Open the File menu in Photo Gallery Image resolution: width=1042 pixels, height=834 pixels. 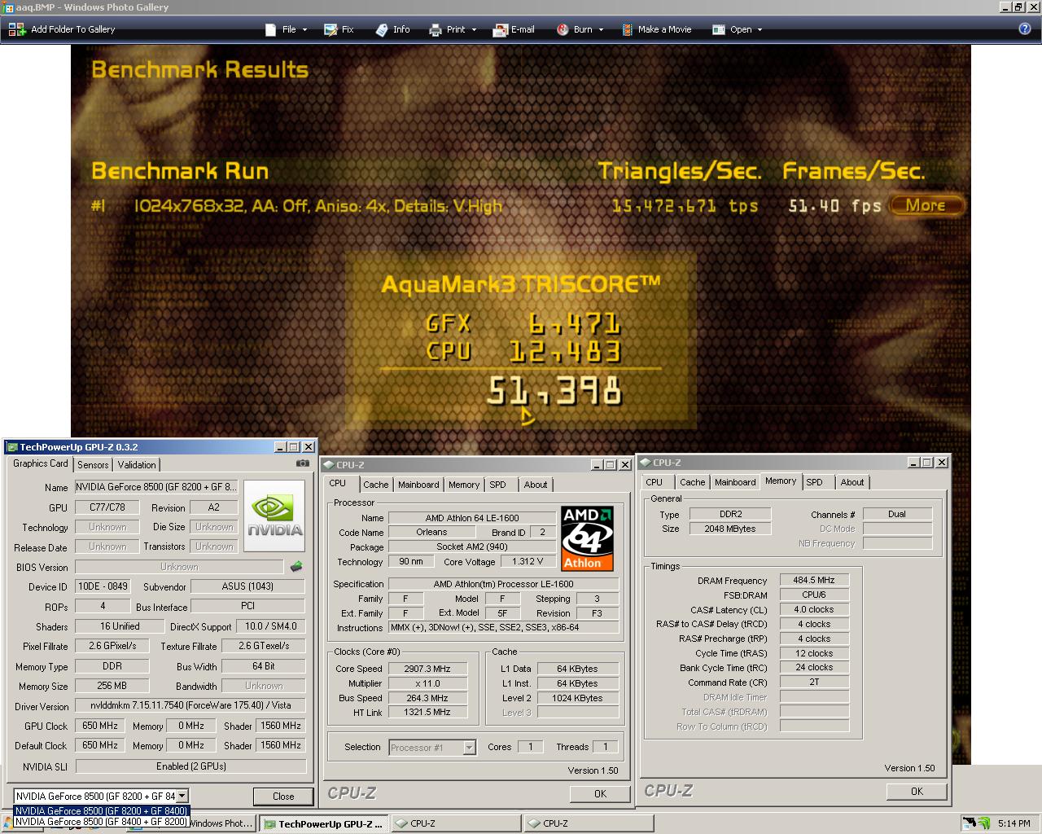287,29
